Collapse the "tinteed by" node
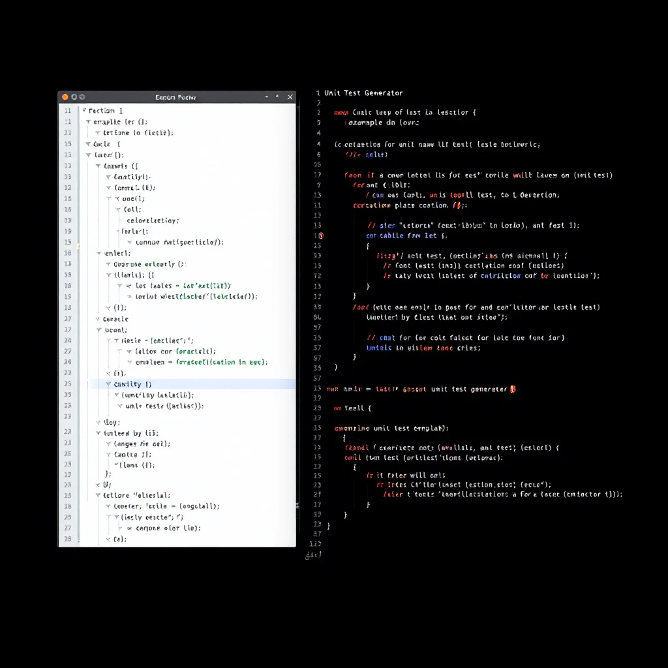This screenshot has width=668, height=668. [x=99, y=433]
